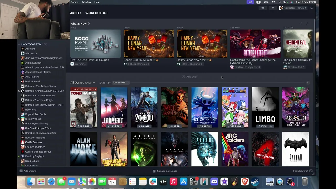Open Trash in the Dock
The height and width of the screenshot is (189, 336).
304,182
